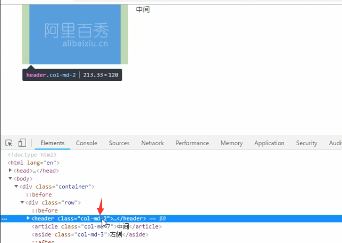Open the Network tab

tap(153, 143)
